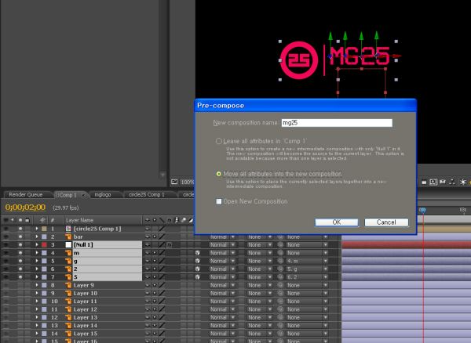
Task: Click the current time indicator on the timeline ruler
Action: click(x=423, y=210)
